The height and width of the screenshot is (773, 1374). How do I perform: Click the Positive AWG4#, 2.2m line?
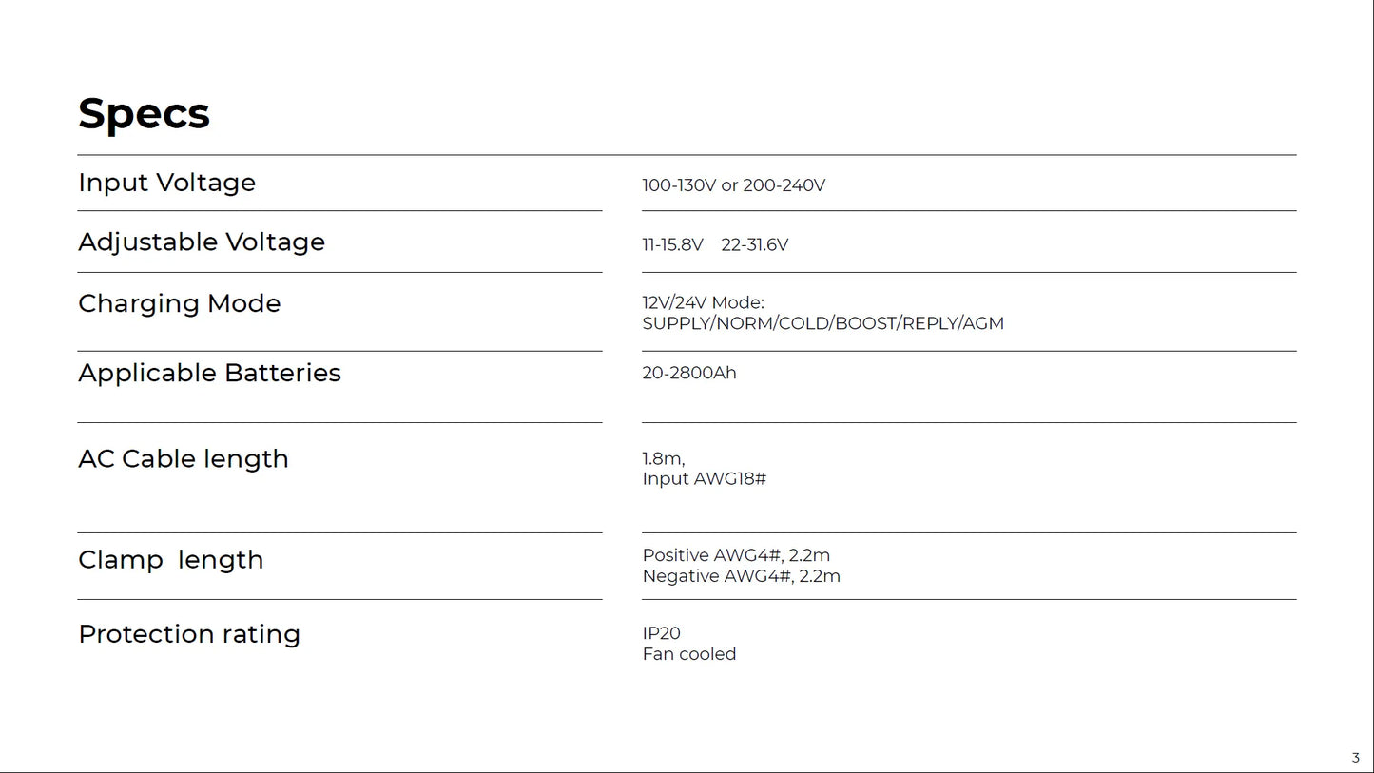click(736, 555)
